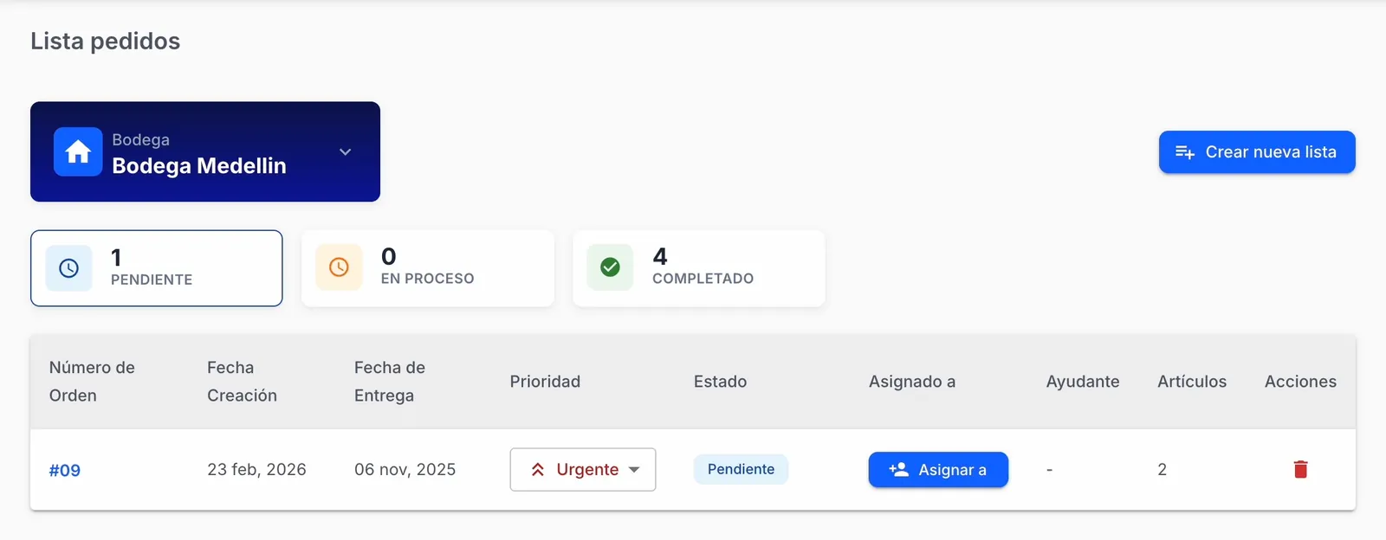Viewport: 1386px width, 540px height.
Task: Open order link #09
Action: click(65, 470)
